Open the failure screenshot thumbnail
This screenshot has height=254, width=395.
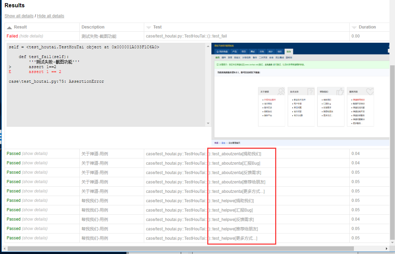[301, 95]
